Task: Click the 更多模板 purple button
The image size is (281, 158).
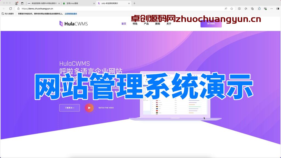Action: (x=211, y=24)
